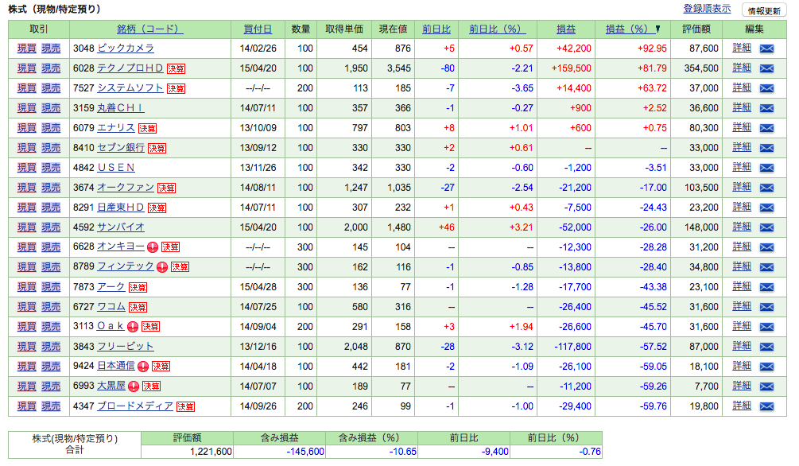Open the mail alert icon for フリービット
The width and height of the screenshot is (799, 466).
coord(766,347)
